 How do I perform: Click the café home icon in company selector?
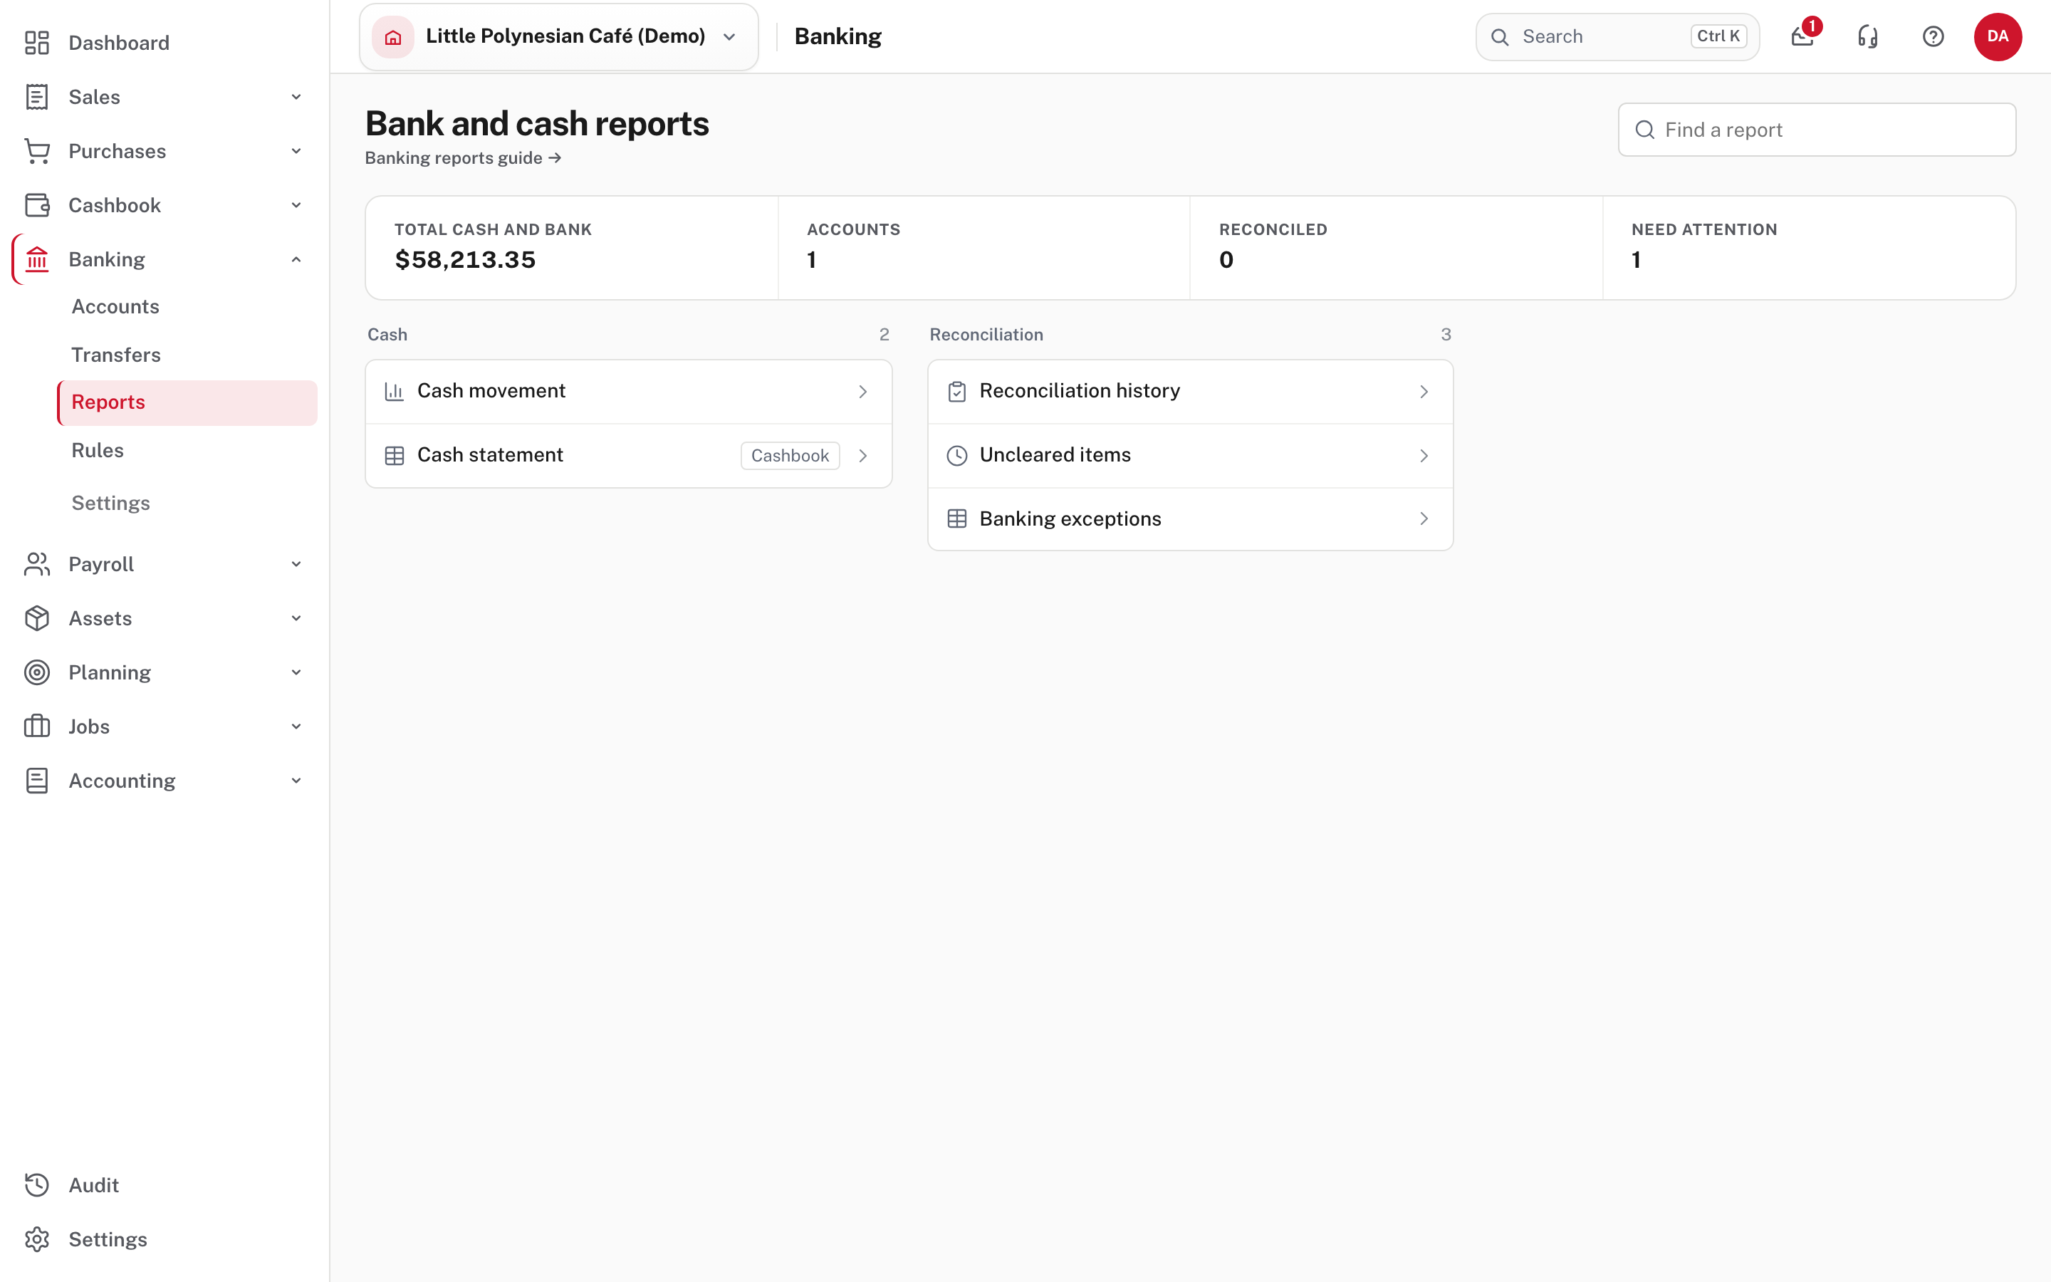393,36
